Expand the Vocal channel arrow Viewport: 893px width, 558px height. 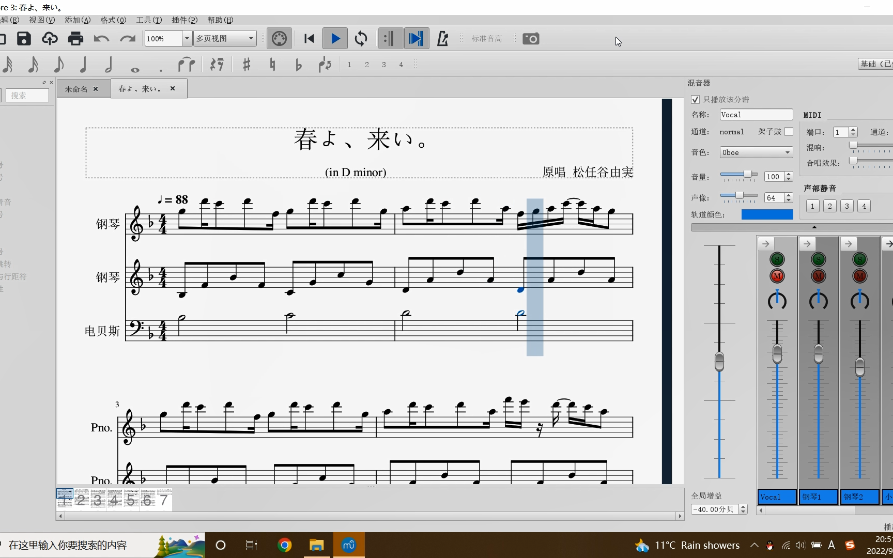766,244
